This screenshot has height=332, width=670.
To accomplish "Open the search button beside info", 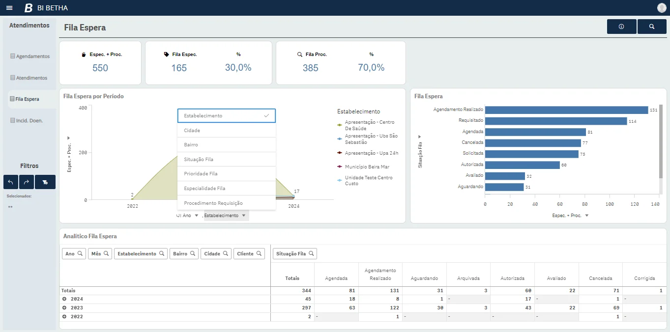I will pos(652,27).
